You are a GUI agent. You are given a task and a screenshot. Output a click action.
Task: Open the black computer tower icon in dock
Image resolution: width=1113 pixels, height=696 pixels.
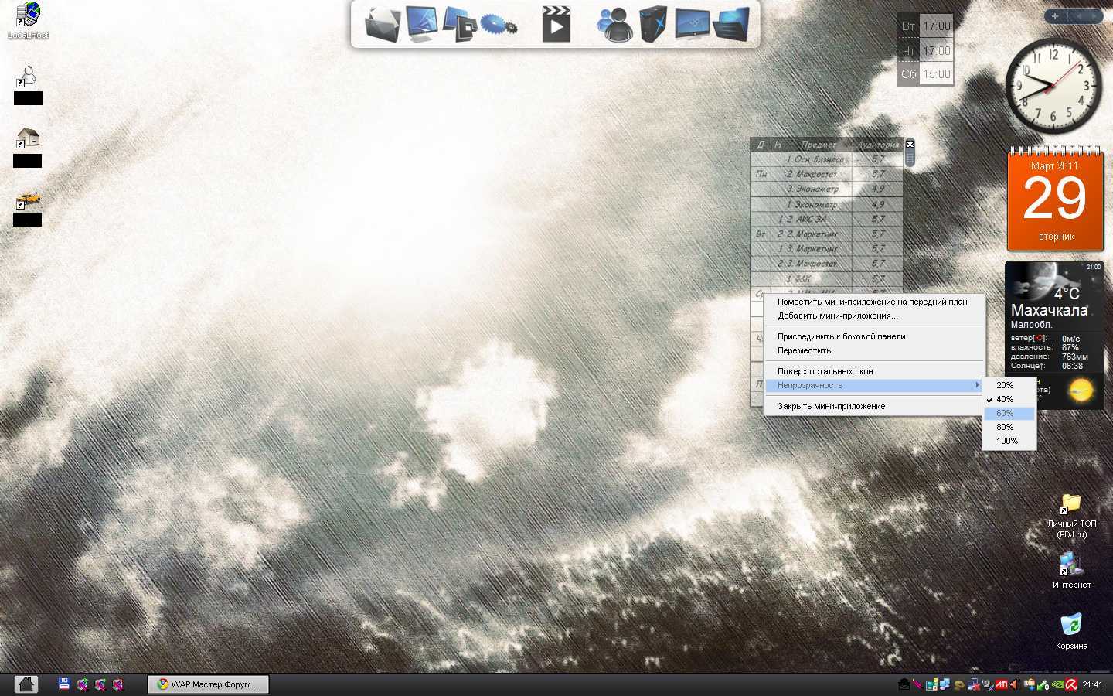652,24
